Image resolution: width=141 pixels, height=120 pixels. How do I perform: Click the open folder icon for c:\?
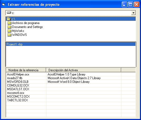pyautogui.click(x=9, y=19)
